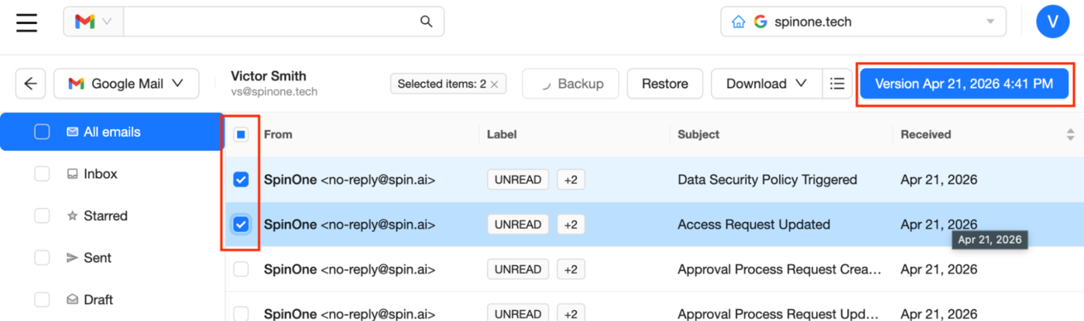Tick the All emails folder checkbox

coord(42,132)
